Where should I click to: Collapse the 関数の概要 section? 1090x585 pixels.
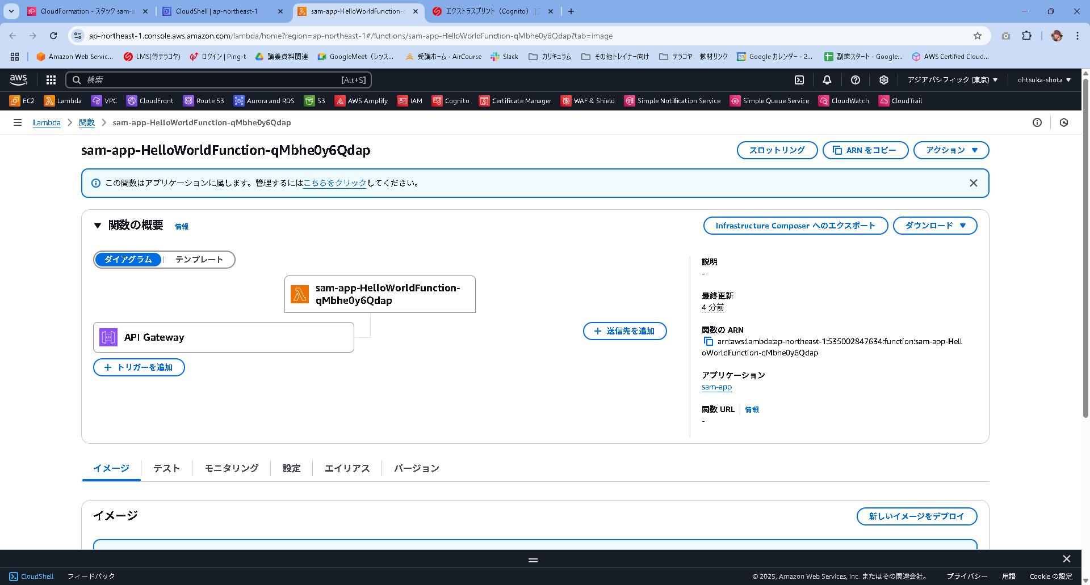97,225
